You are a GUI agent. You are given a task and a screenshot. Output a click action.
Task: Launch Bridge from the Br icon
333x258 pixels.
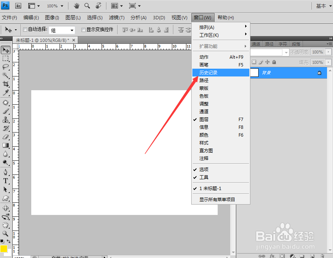tap(18, 6)
